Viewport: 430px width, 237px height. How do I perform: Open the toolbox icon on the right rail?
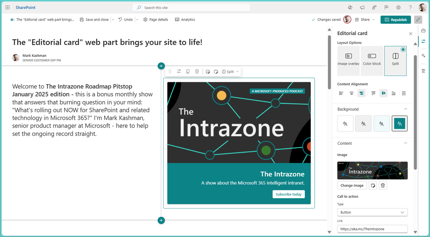[423, 31]
